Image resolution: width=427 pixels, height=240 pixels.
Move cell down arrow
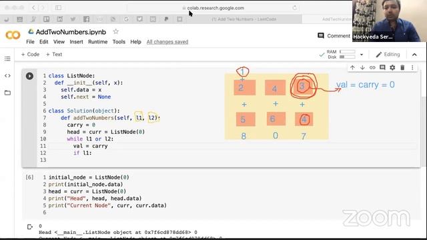(362, 67)
